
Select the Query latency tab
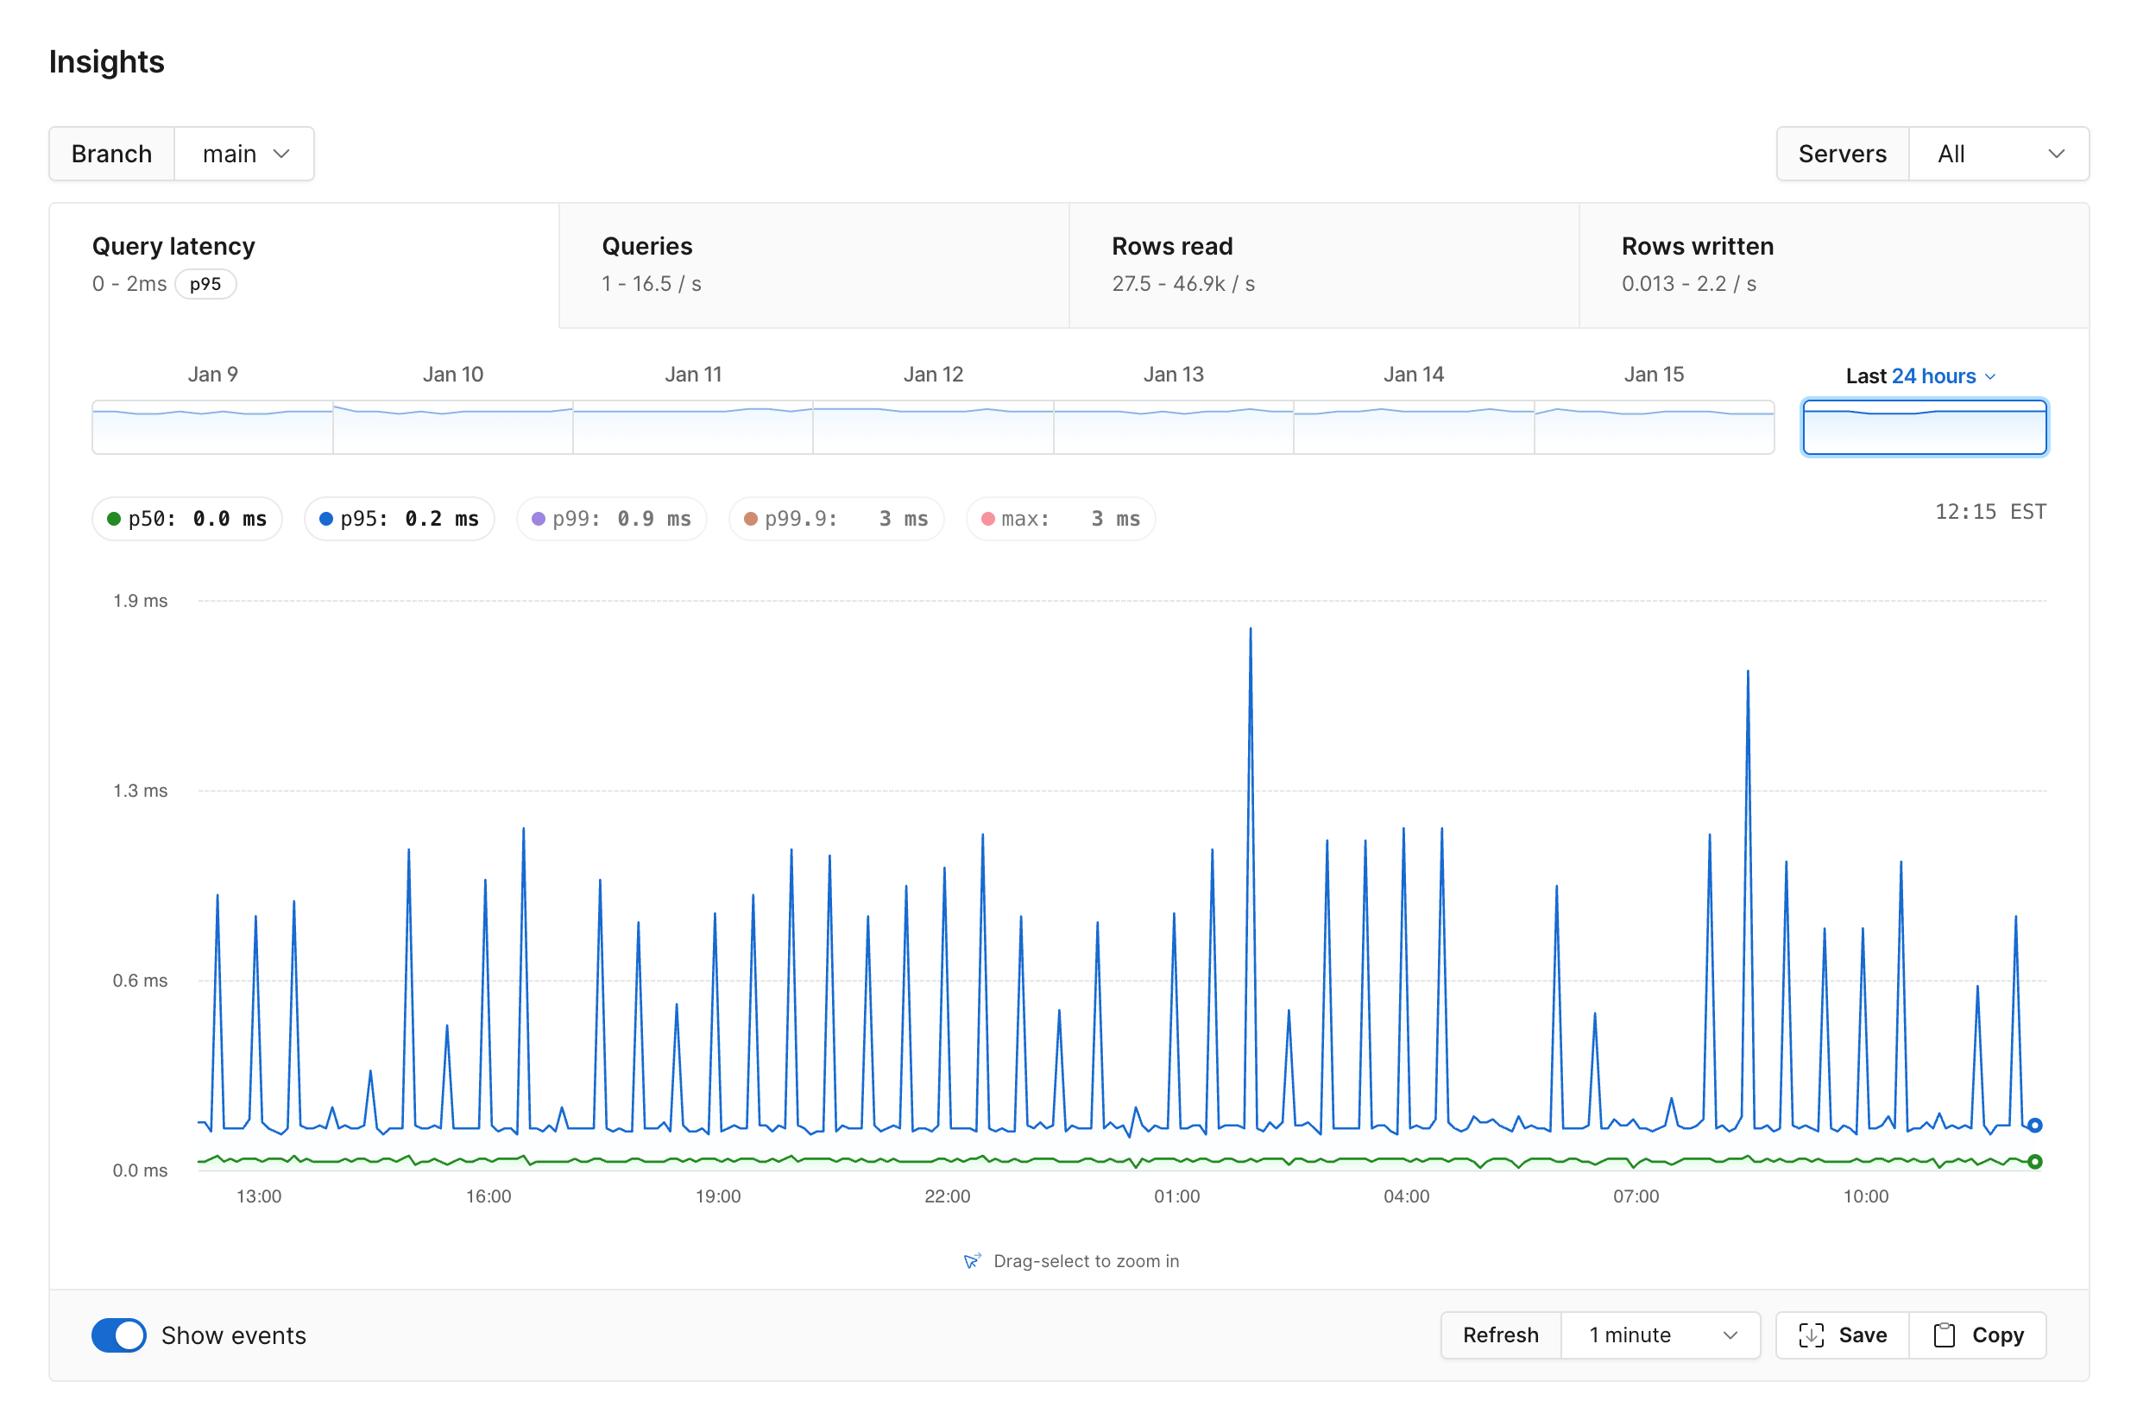point(303,264)
